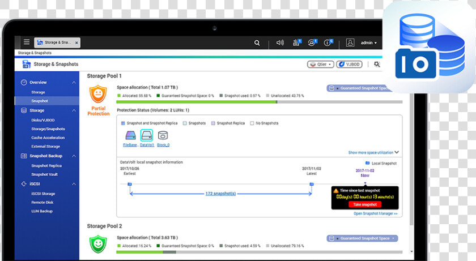Expand Show more space utilization
The image size is (476, 261).
[x=373, y=152]
